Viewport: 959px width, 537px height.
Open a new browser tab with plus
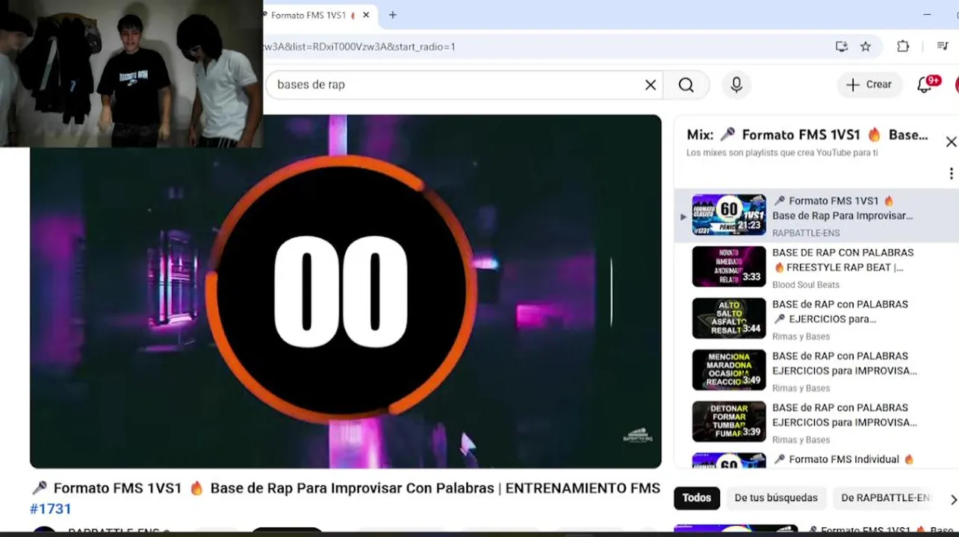point(393,15)
